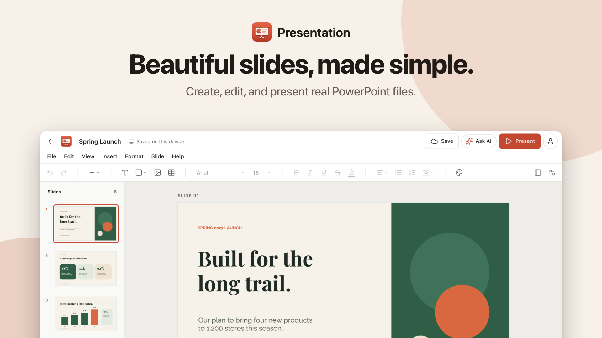Apply numbered list formatting

point(412,172)
